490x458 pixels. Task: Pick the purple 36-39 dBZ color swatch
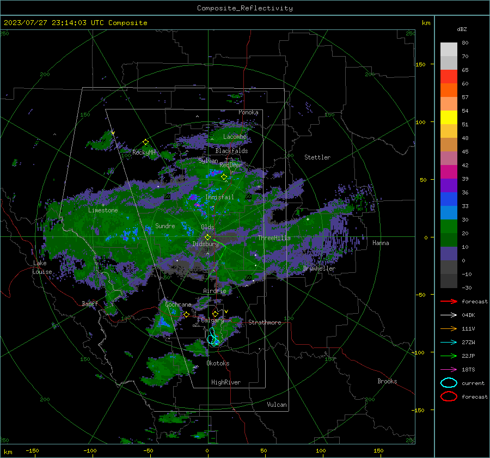449,185
